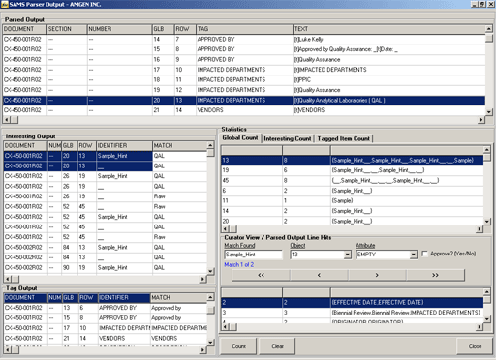Click Global Count list scrollbar down arrow
Viewport: 496px width, 360px height.
(487, 222)
